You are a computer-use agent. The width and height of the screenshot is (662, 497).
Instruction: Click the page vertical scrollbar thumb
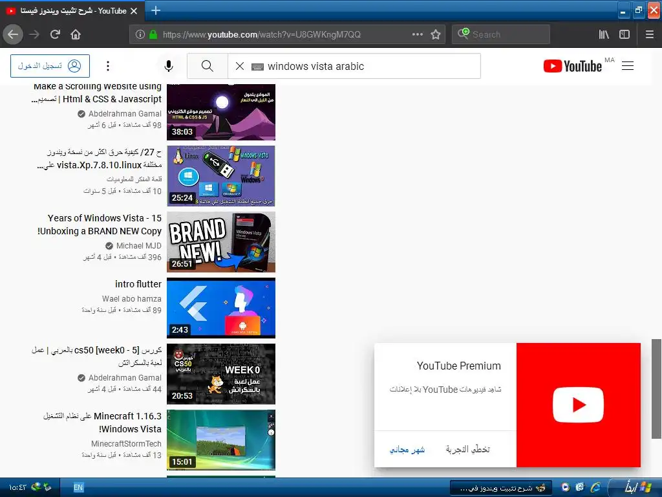pyautogui.click(x=656, y=389)
